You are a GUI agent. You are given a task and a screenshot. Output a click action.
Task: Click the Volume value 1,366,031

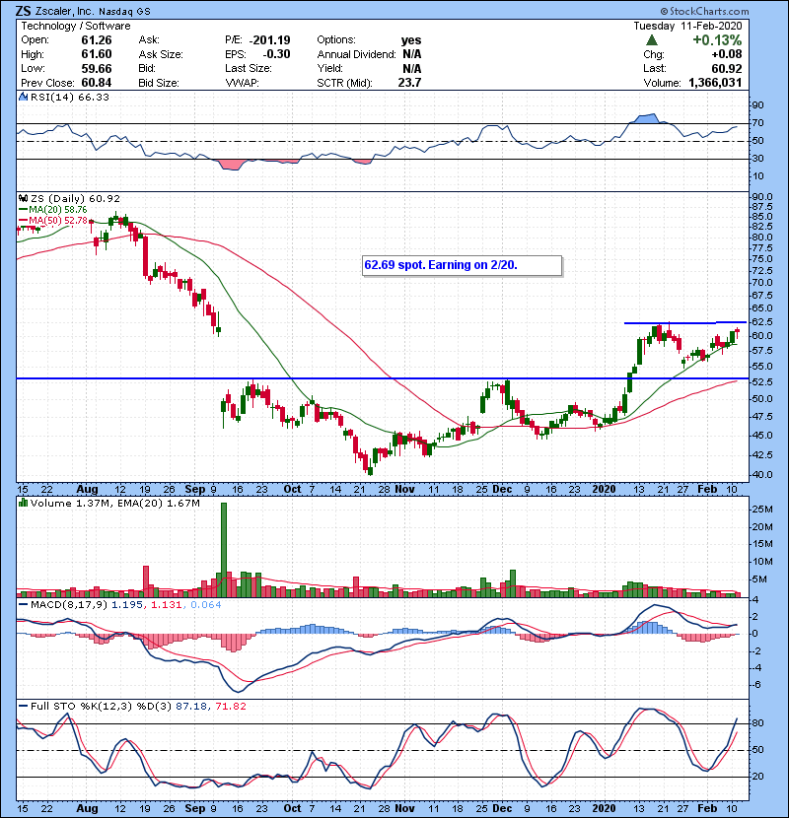(715, 83)
